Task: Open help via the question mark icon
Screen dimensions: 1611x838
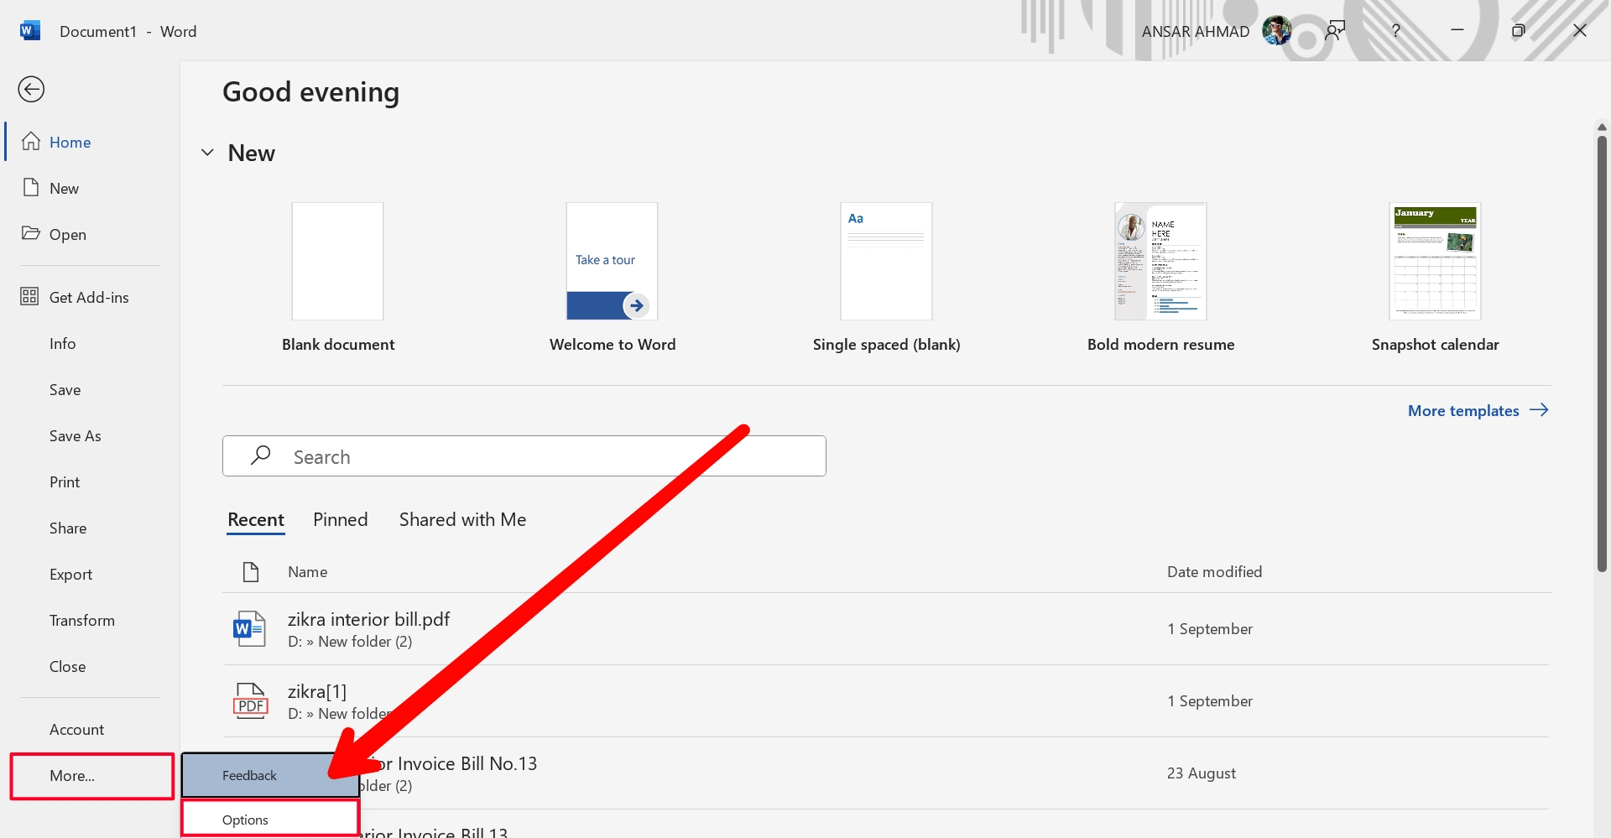Action: (x=1395, y=30)
